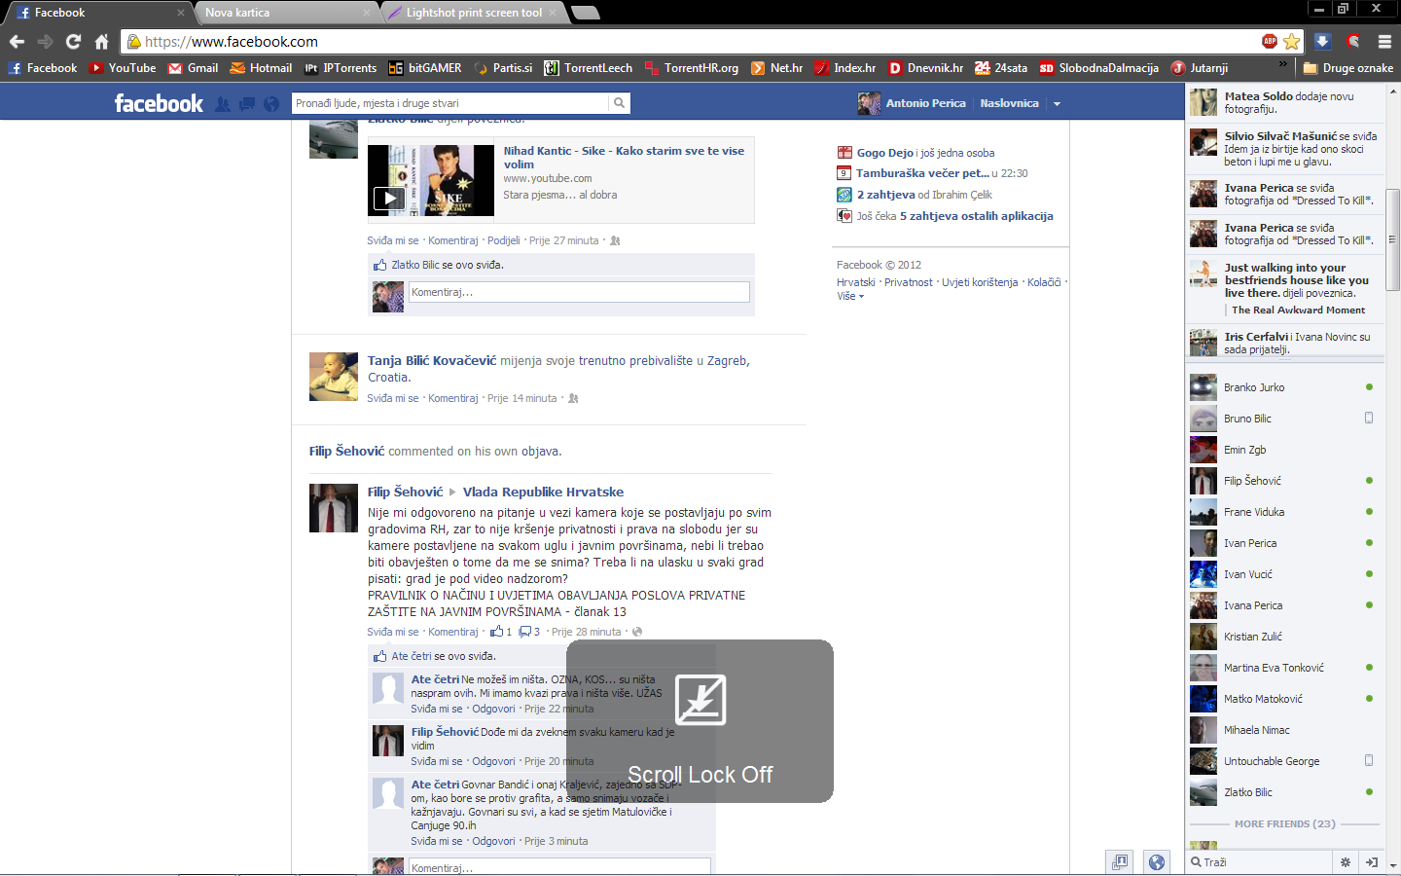Click the ticker scroll-up arrow
This screenshot has width=1401, height=876.
(1392, 91)
